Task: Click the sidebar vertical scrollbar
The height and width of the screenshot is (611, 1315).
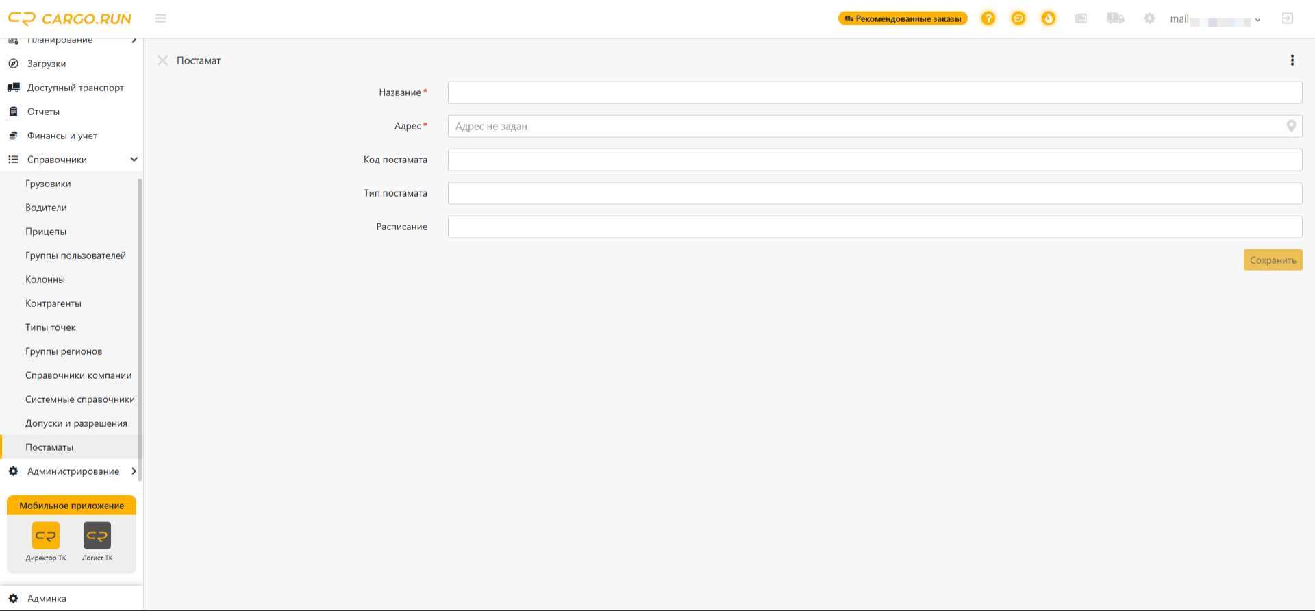Action: (x=140, y=329)
